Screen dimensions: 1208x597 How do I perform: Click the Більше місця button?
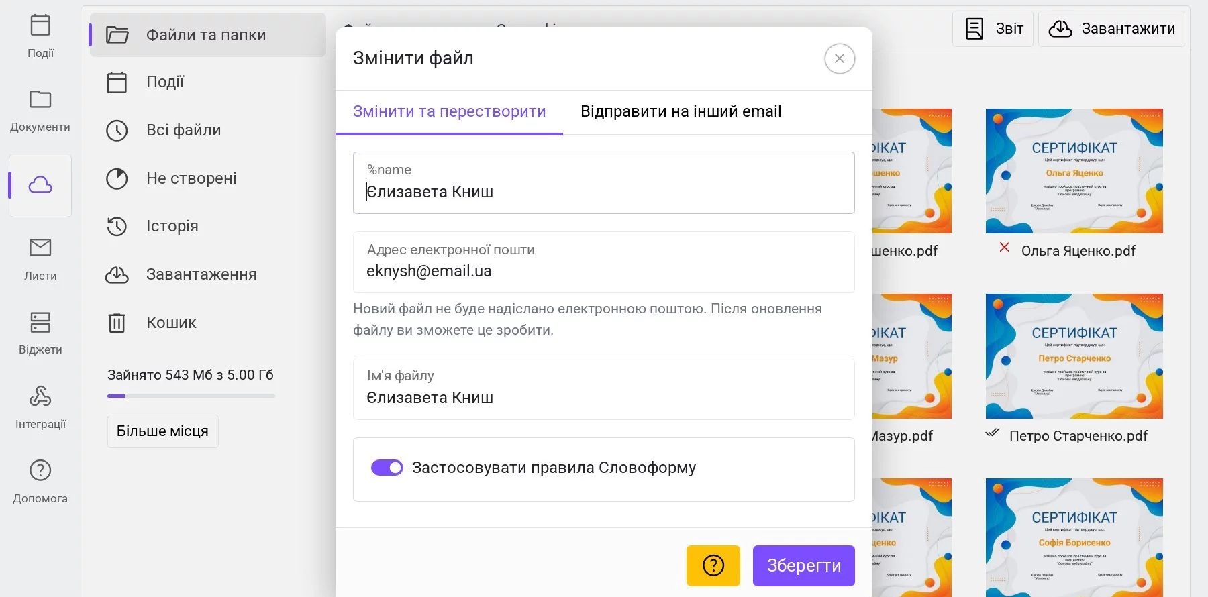(162, 431)
